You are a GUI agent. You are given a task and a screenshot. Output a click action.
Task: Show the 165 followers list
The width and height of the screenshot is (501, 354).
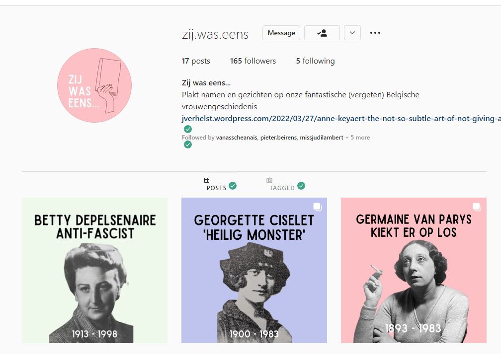pyautogui.click(x=252, y=61)
